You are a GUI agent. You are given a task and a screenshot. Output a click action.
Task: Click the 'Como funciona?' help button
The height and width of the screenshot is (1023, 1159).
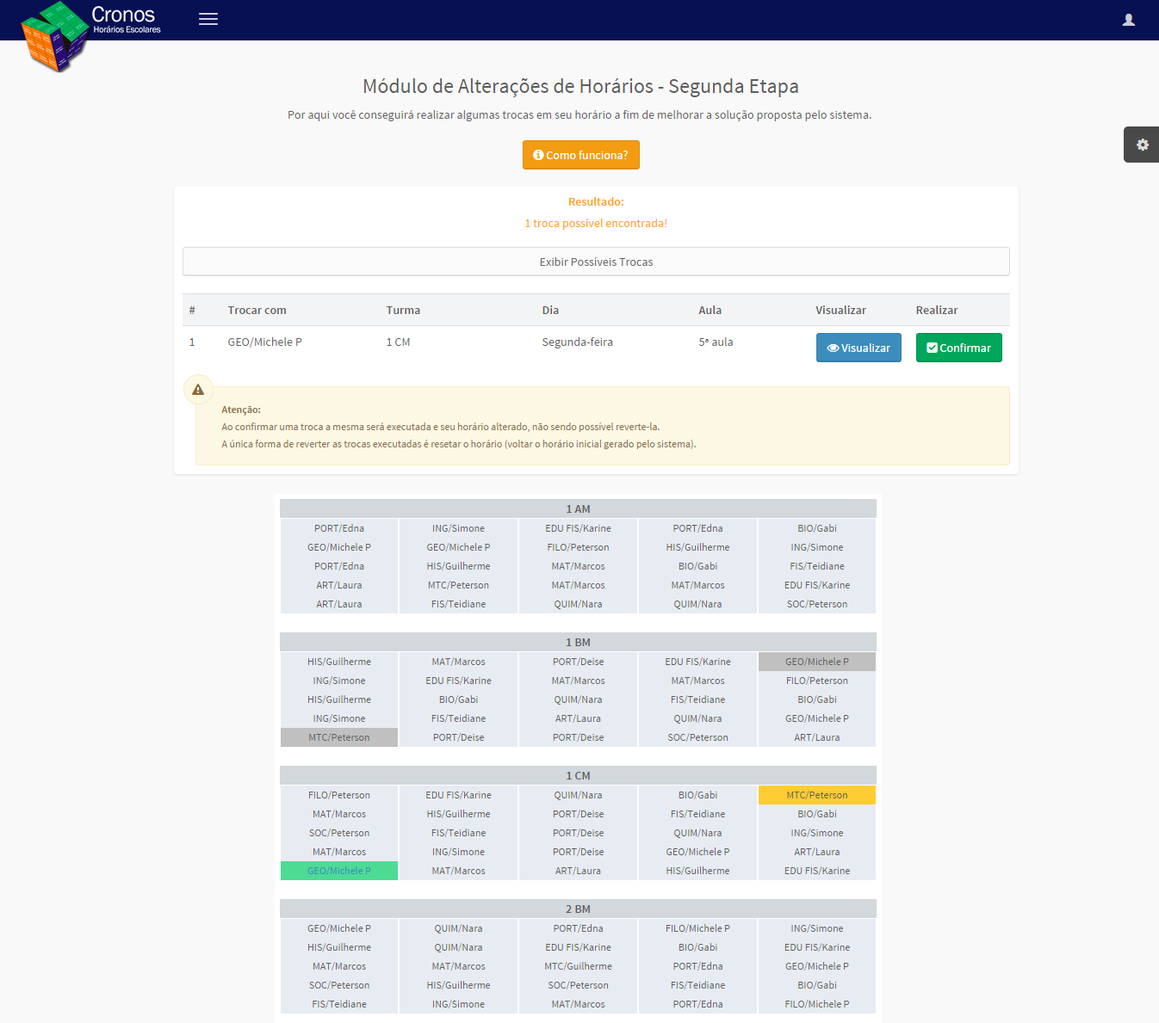point(580,155)
